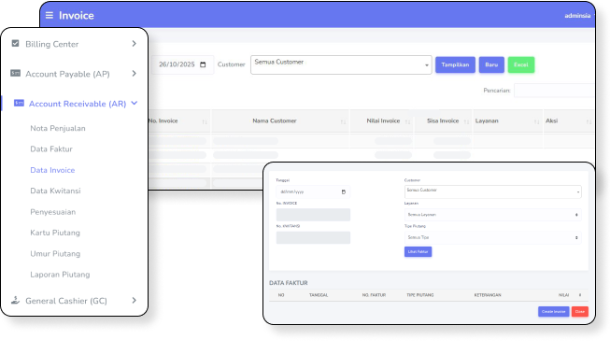The width and height of the screenshot is (610, 354).
Task: Click the Billing Center checkmark icon
Action: tap(15, 43)
